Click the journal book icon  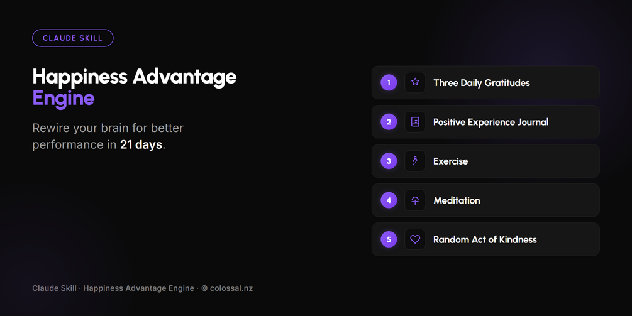[x=415, y=122]
